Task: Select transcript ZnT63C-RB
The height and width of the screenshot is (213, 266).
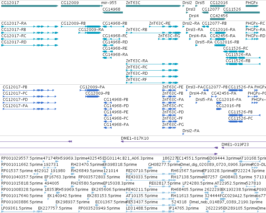Action: click(153, 33)
